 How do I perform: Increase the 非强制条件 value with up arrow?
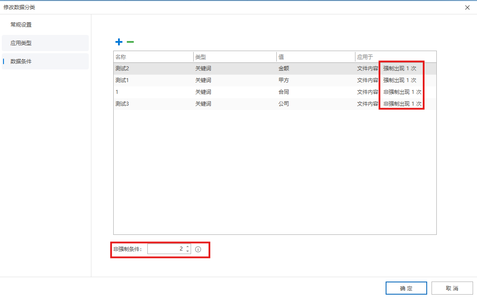(x=187, y=247)
